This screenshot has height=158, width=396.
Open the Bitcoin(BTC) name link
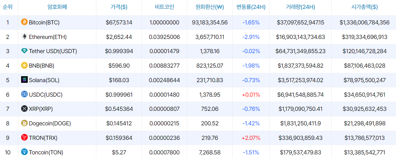click(44, 22)
